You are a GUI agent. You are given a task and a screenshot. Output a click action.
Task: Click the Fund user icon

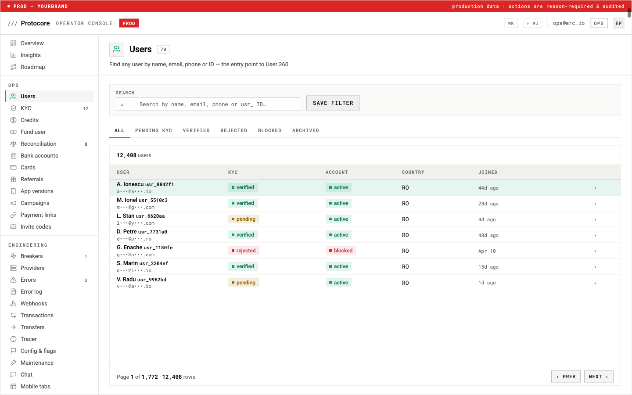click(x=13, y=132)
